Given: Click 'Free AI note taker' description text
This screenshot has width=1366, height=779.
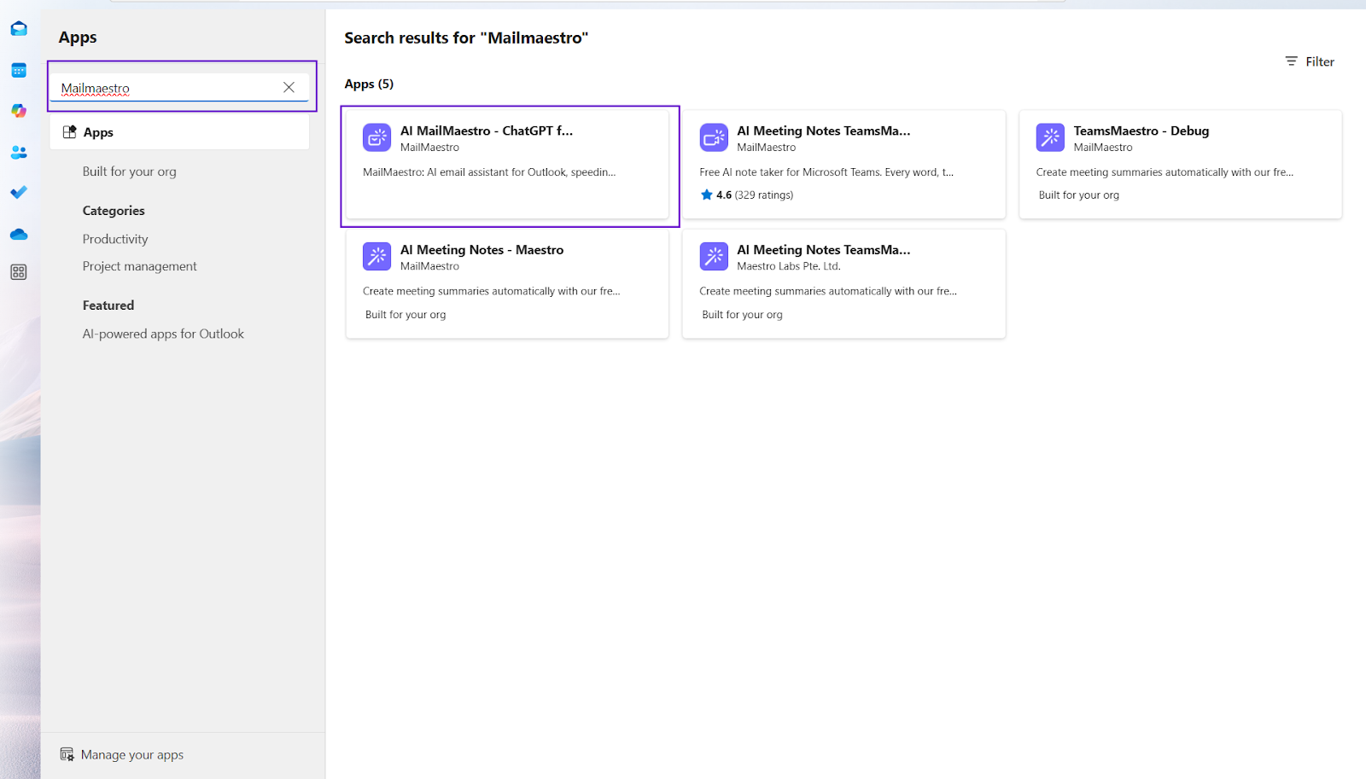Looking at the screenshot, I should point(826,172).
